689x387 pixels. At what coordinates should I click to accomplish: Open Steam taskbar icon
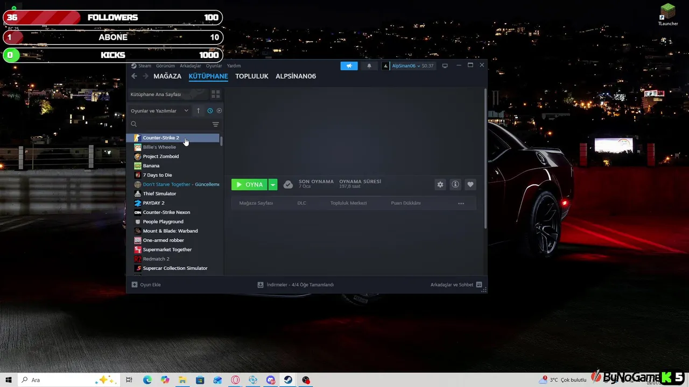pyautogui.click(x=289, y=380)
